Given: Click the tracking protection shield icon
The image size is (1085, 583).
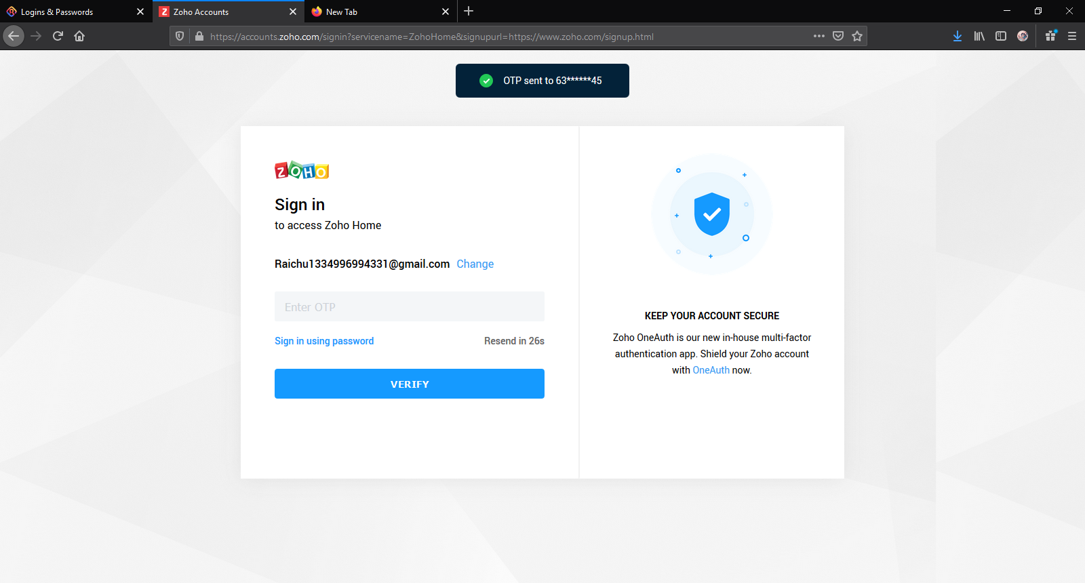Looking at the screenshot, I should pos(180,36).
